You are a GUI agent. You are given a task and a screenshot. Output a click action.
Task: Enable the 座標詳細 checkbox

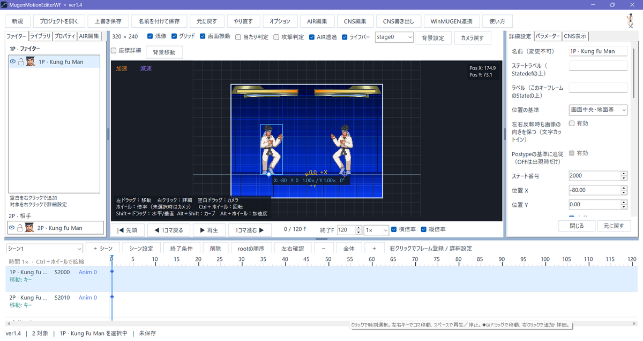click(x=114, y=51)
